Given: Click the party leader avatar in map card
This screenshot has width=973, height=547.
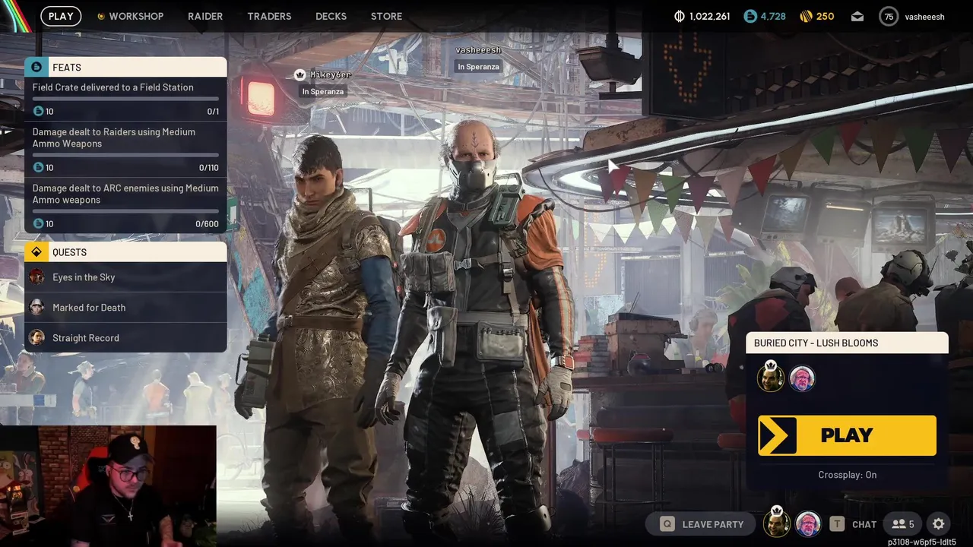Looking at the screenshot, I should [770, 378].
